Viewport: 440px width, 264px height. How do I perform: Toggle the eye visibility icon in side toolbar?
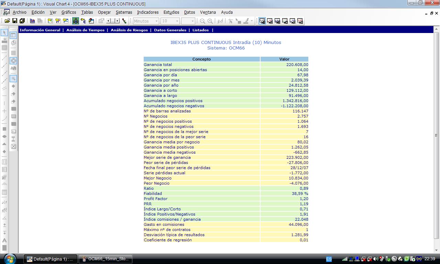pyautogui.click(x=13, y=68)
